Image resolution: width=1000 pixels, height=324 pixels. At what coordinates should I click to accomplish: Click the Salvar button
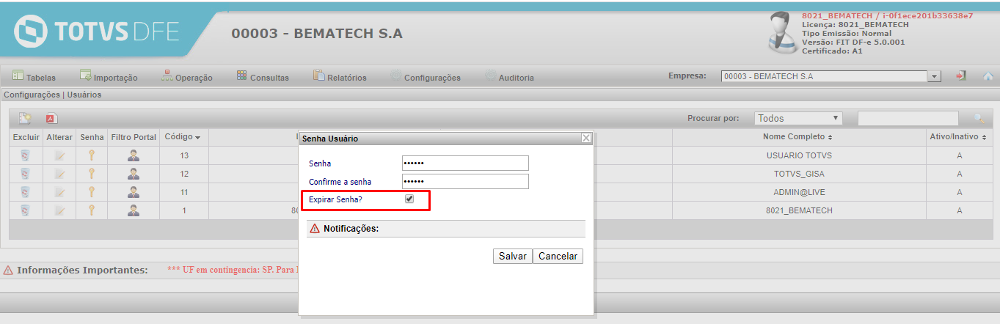pyautogui.click(x=513, y=257)
